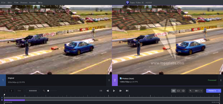Click the Original label text

coord(11,78)
